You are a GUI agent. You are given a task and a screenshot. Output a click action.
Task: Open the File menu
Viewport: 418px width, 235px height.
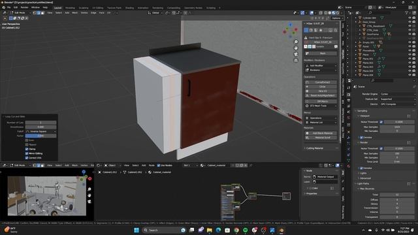pyautogui.click(x=8, y=7)
